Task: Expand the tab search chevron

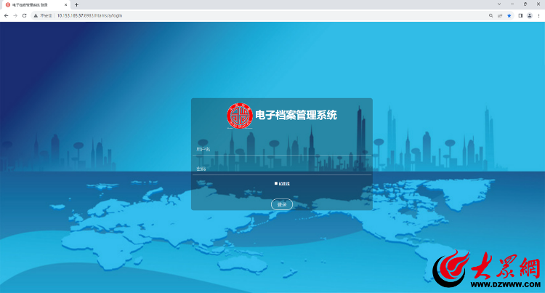Action: coord(499,4)
